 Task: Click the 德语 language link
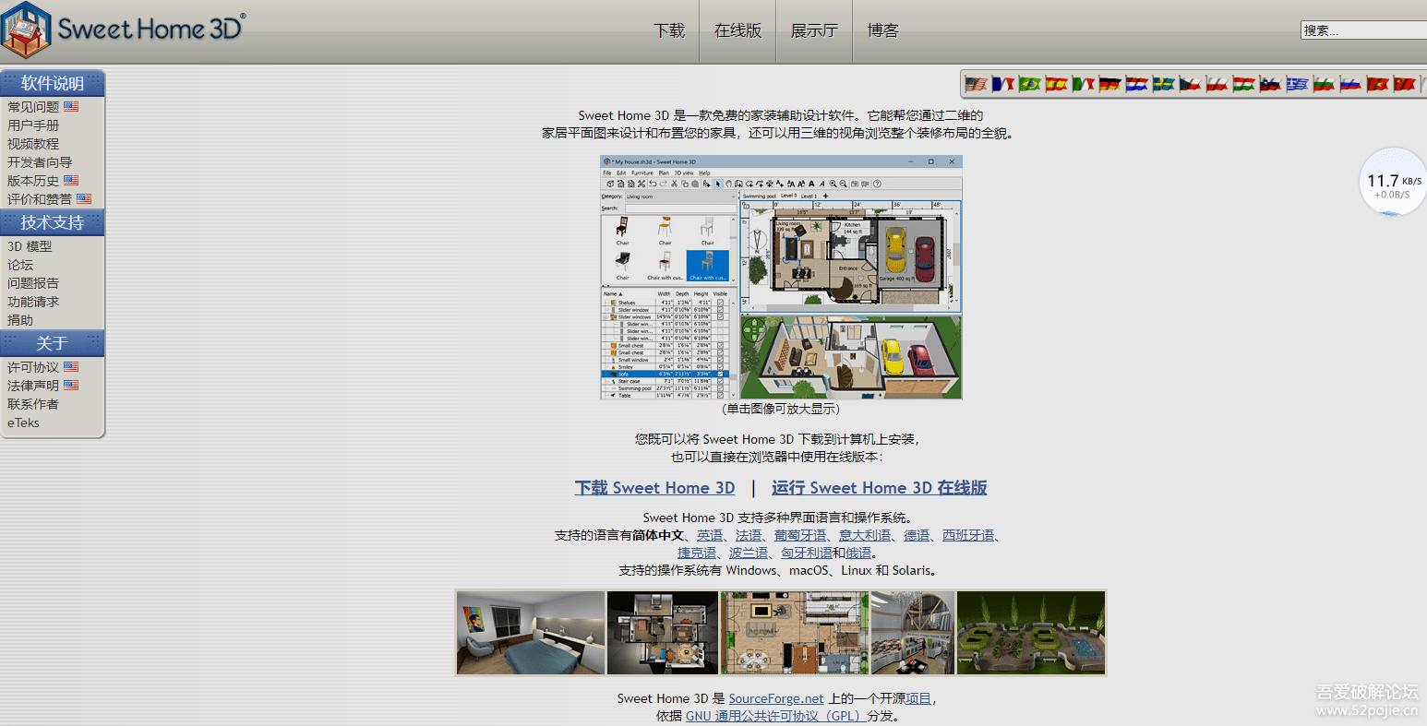coord(917,535)
